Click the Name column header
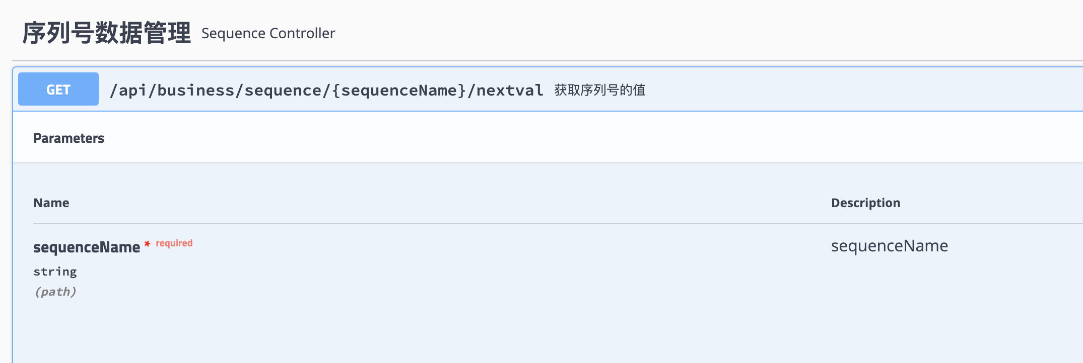The height and width of the screenshot is (363, 1083). pos(51,203)
